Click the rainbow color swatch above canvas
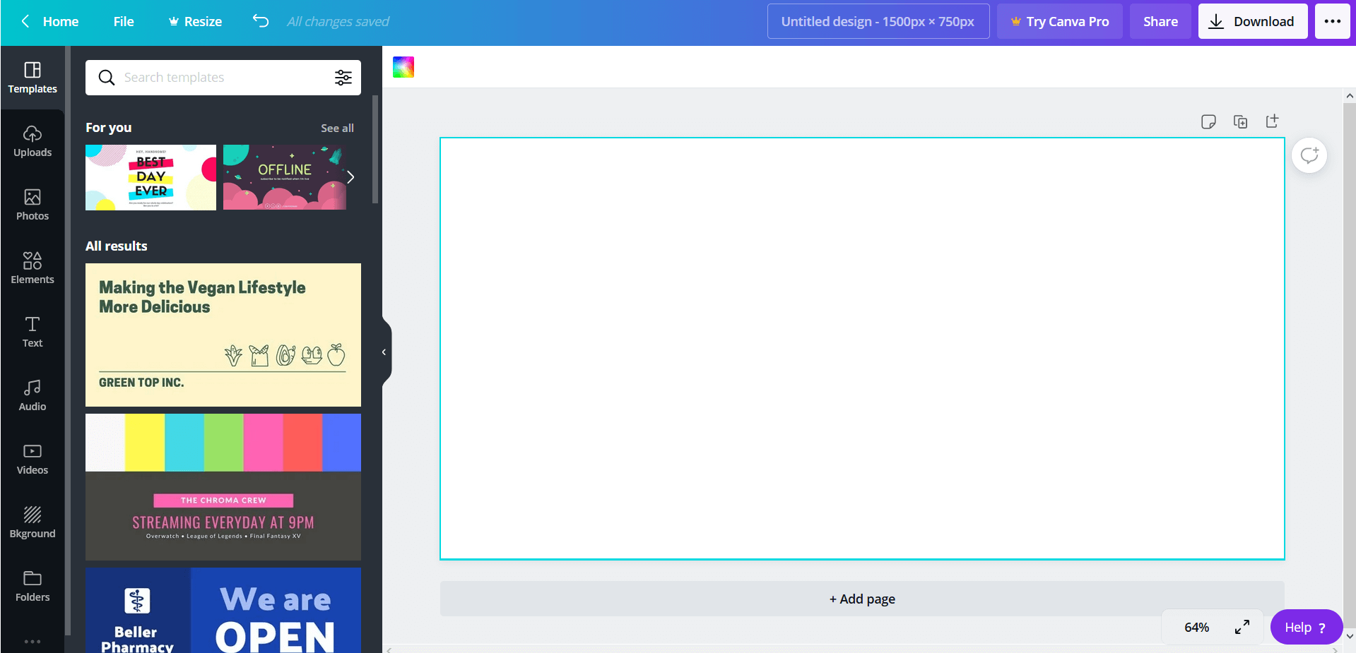 pyautogui.click(x=403, y=67)
